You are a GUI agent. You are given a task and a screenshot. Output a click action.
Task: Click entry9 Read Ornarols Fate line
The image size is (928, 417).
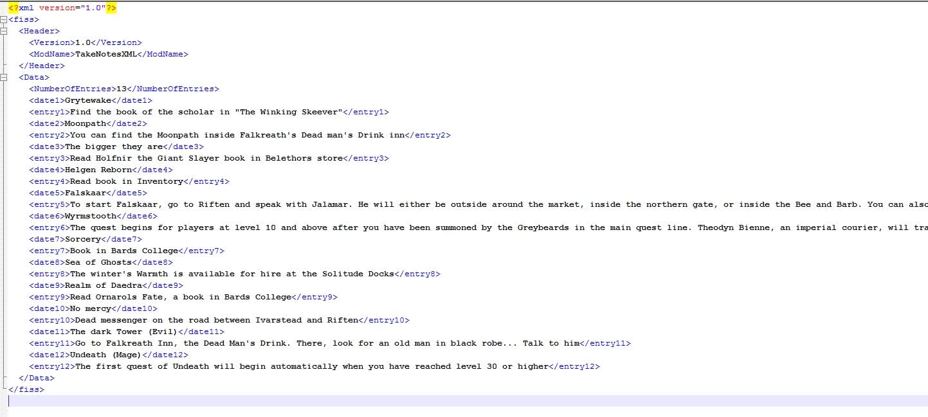pyautogui.click(x=183, y=297)
